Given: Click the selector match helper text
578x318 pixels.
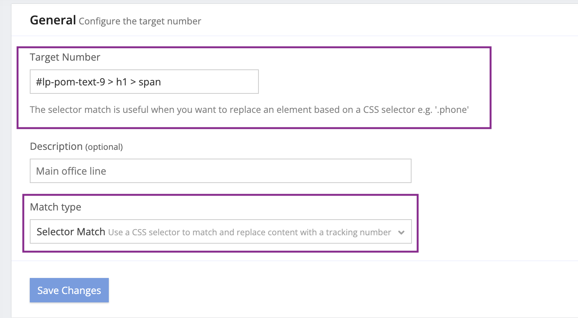Looking at the screenshot, I should click(249, 110).
